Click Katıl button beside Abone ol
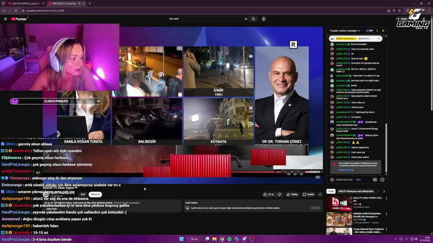 coord(83,194)
